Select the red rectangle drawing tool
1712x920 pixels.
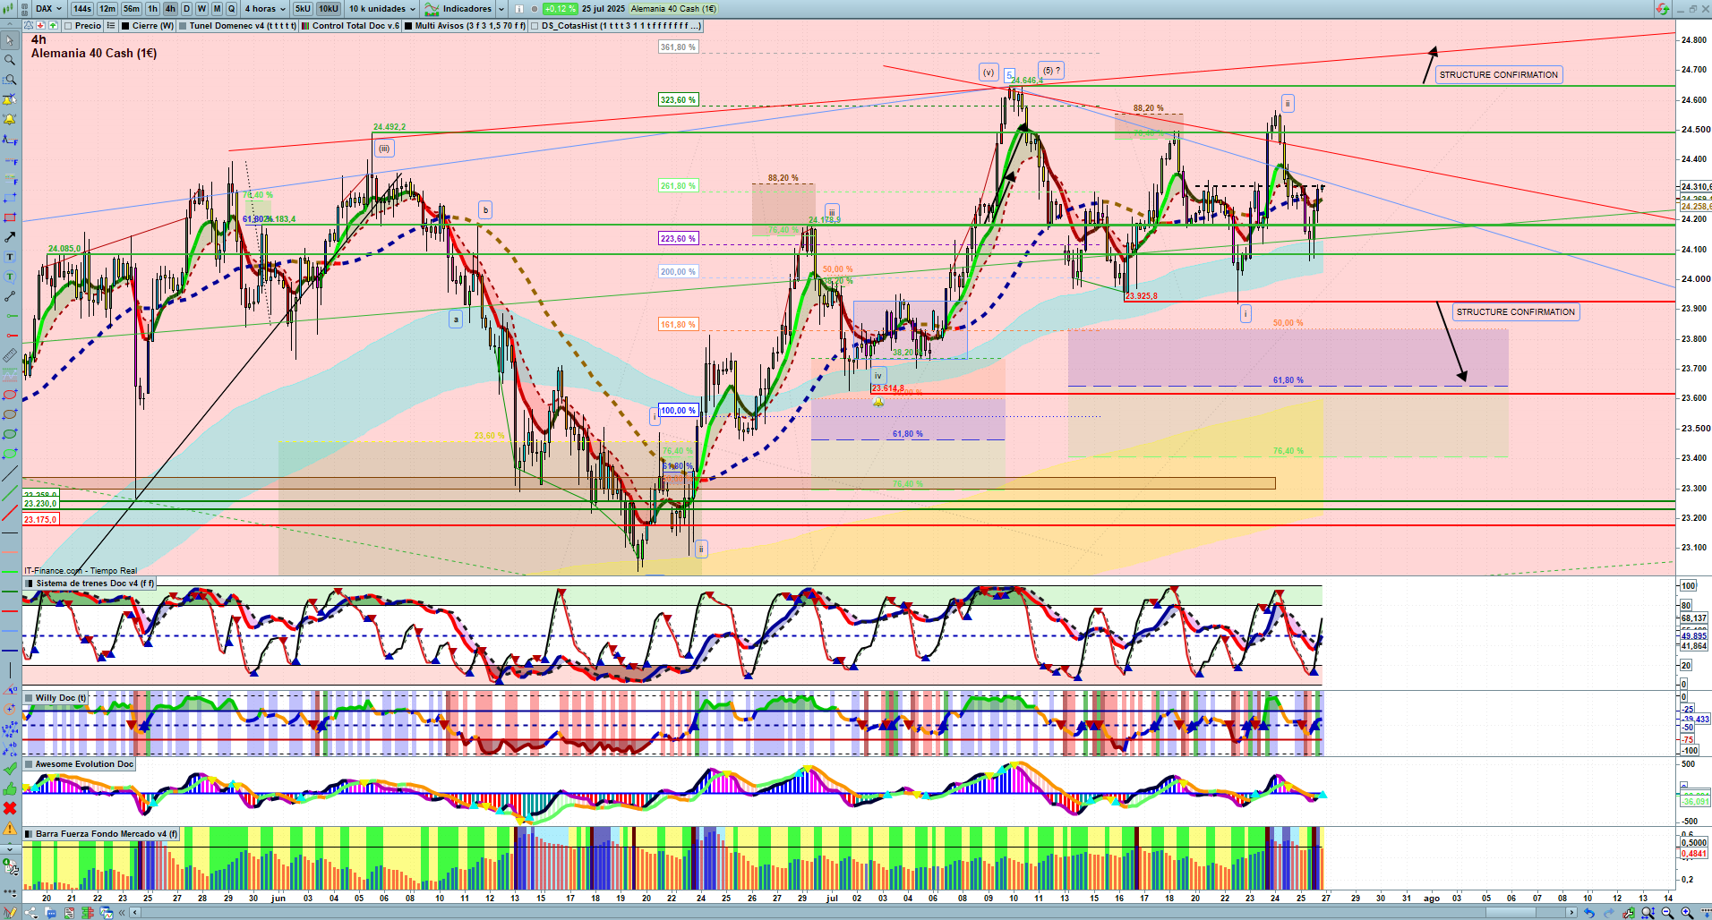point(10,217)
